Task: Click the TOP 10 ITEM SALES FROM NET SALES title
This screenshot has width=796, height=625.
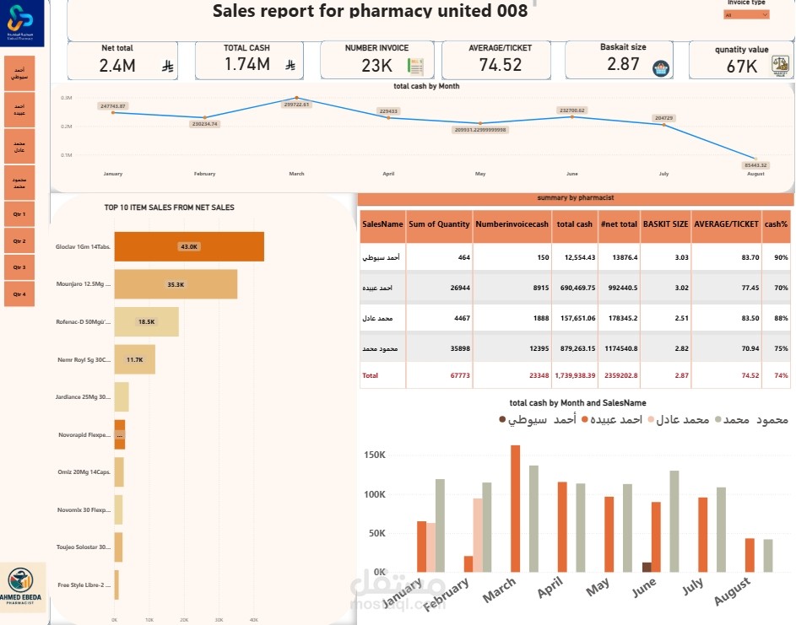Action: tap(169, 207)
